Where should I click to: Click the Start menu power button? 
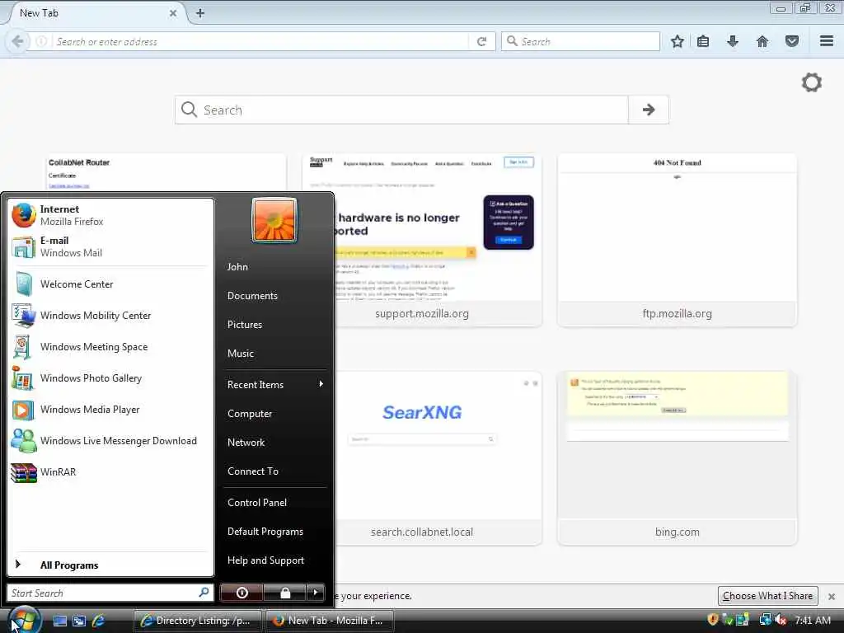point(241,593)
